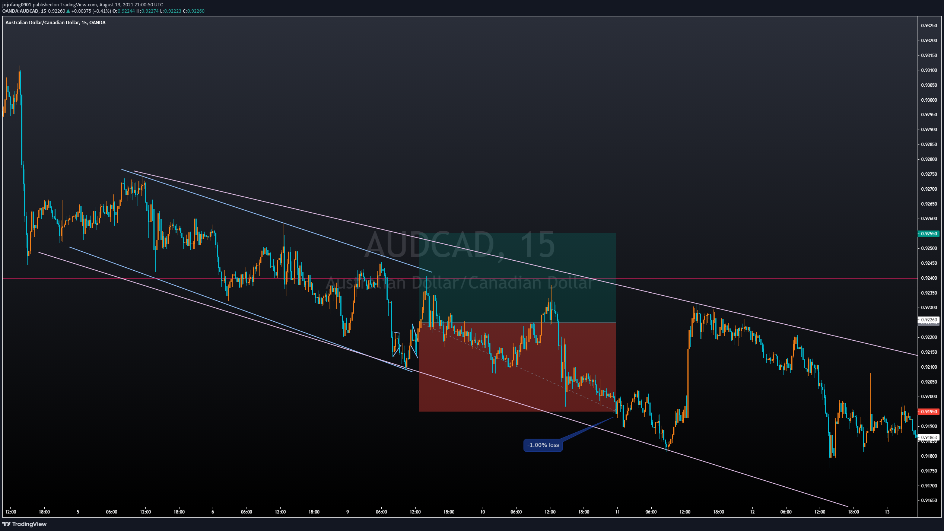Select the red 0.91950 stop price tag
Screen dimensions: 944x531
(929, 411)
